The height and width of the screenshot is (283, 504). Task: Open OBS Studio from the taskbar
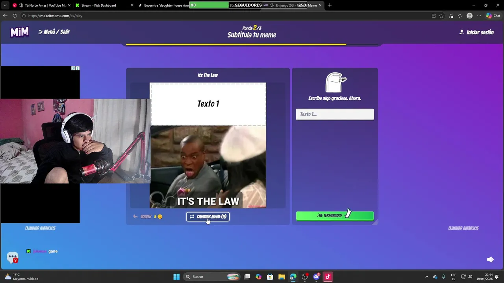305,277
